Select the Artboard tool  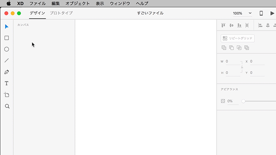coord(7,95)
